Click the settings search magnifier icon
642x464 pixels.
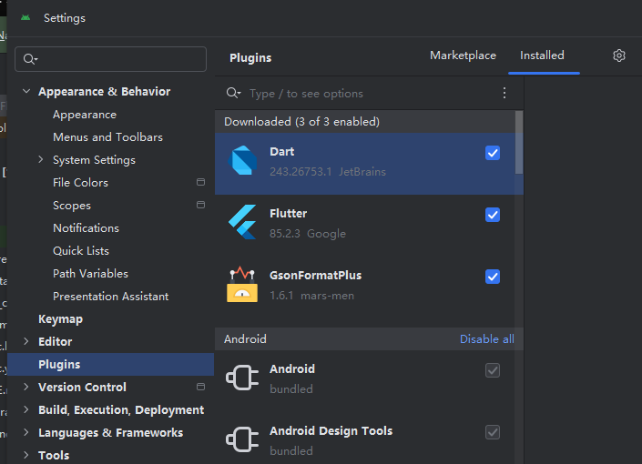pyautogui.click(x=30, y=59)
